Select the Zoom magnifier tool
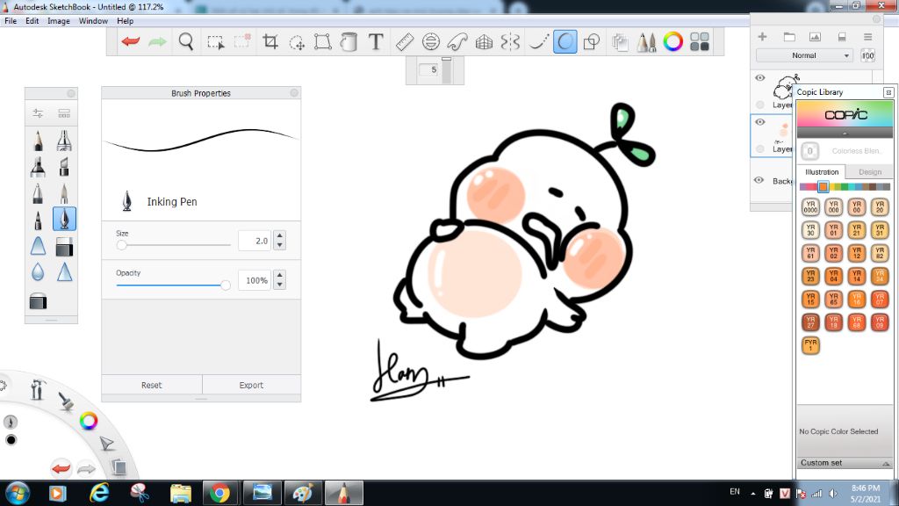Screen dimensions: 899x506 tap(186, 41)
